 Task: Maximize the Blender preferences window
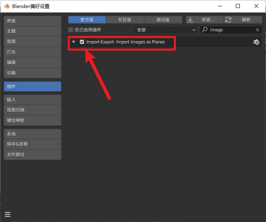coord(238,6)
